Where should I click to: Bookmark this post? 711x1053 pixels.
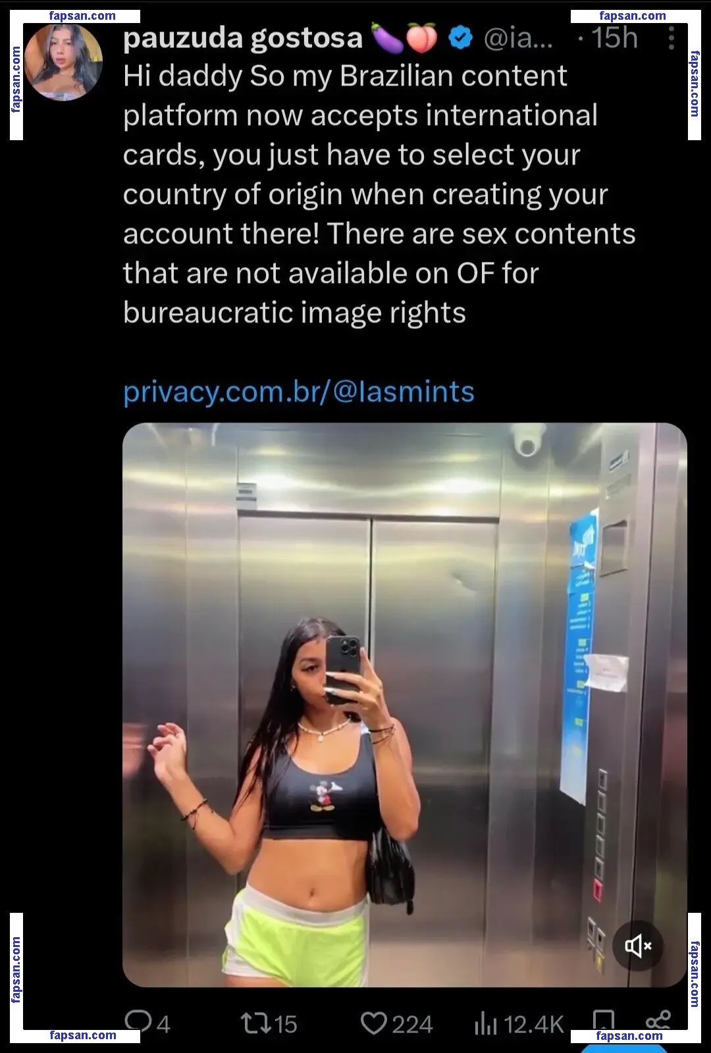603,1021
